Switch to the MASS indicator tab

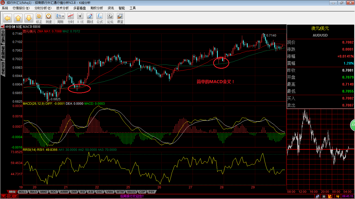tap(132, 192)
